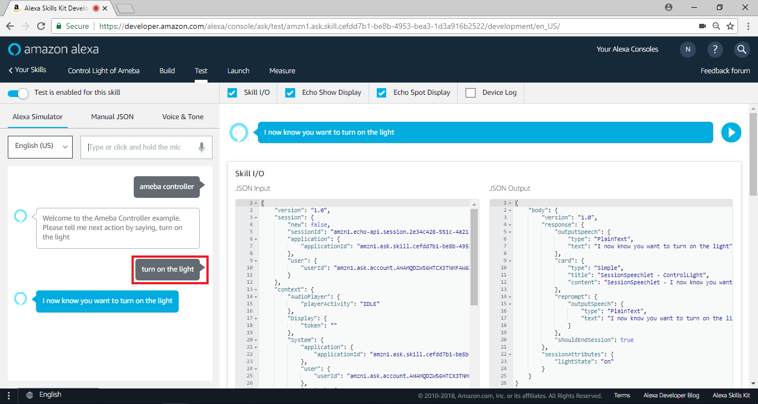The height and width of the screenshot is (404, 758).
Task: Open Your Alexa Consoles menu
Action: coord(627,49)
